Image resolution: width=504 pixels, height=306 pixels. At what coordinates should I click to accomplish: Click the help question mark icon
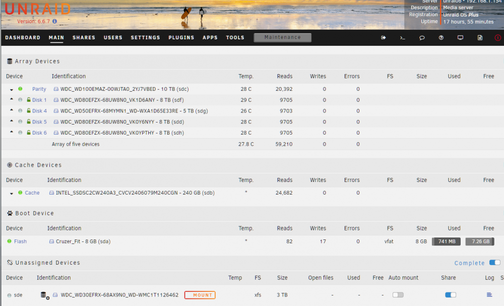(441, 38)
